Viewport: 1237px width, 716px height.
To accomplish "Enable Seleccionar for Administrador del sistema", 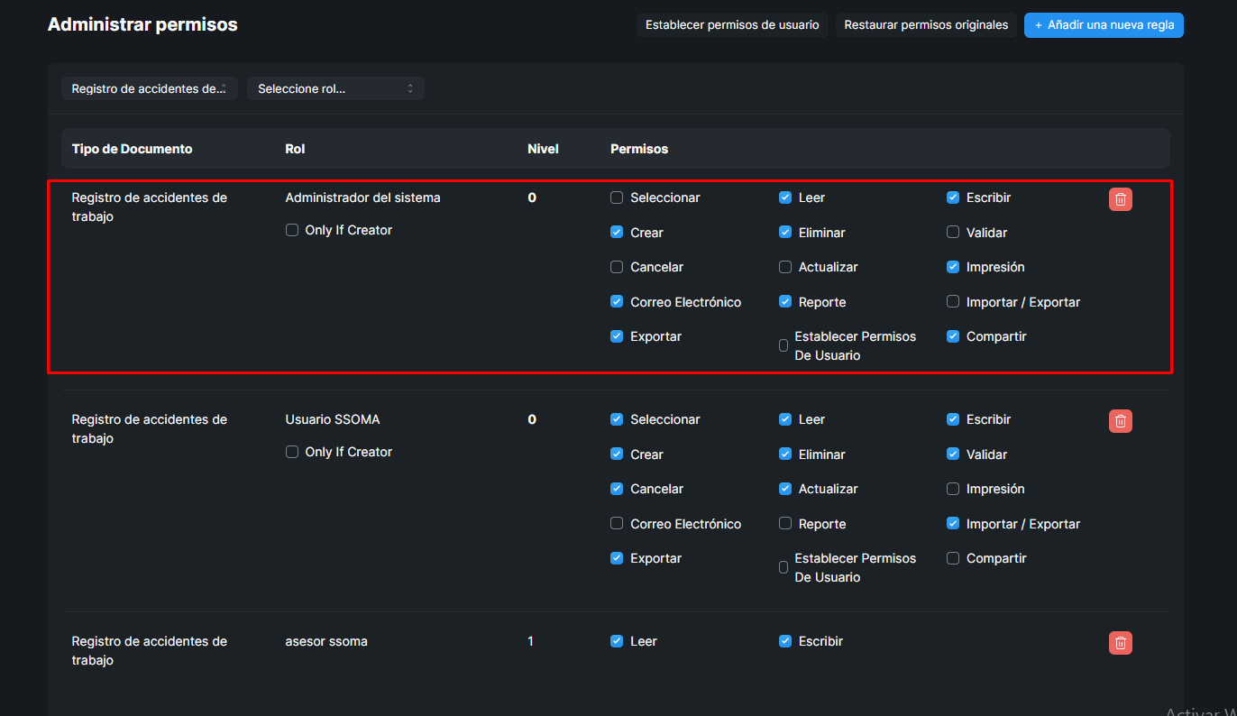I will (617, 197).
